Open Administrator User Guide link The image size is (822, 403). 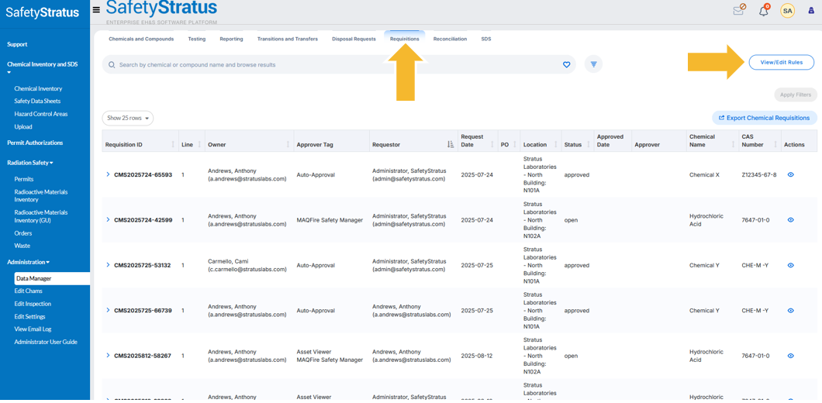click(x=46, y=342)
